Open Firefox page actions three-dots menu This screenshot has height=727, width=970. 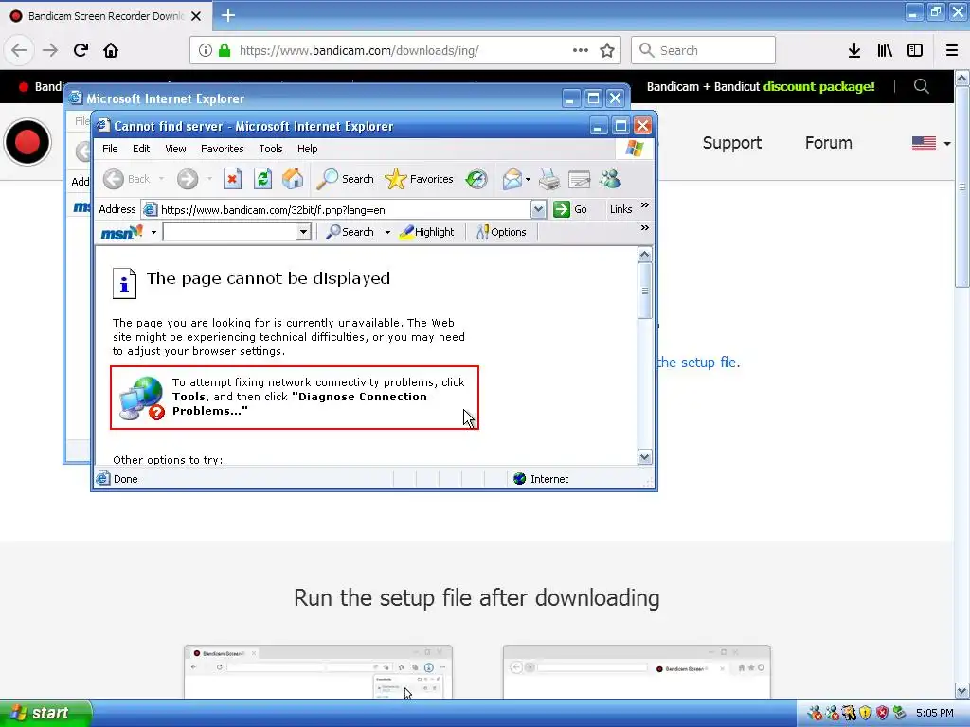(x=581, y=50)
